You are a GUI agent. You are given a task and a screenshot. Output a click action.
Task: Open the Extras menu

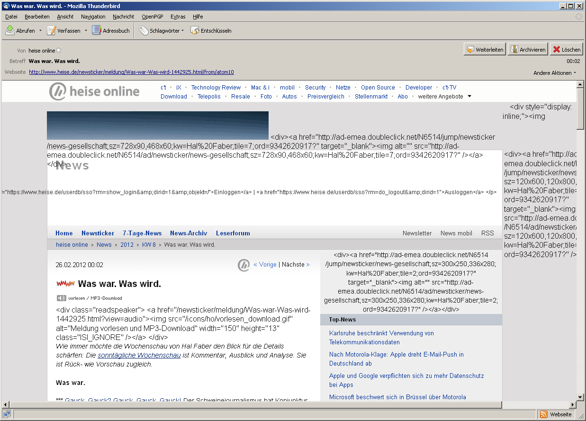(x=178, y=17)
